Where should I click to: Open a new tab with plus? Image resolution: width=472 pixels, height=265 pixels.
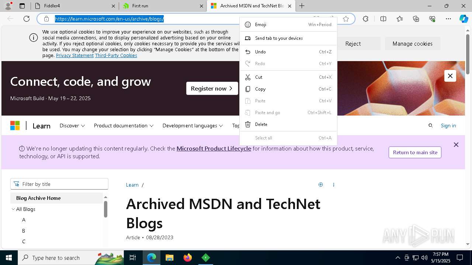click(302, 6)
